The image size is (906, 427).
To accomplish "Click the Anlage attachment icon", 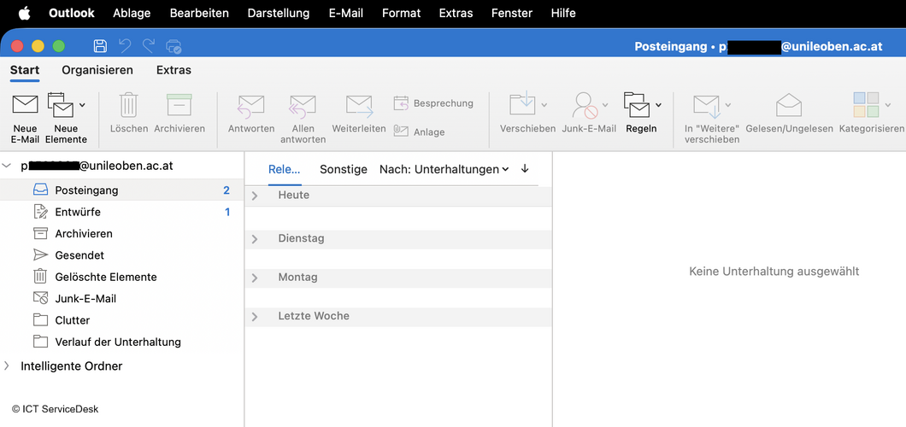I will (401, 132).
